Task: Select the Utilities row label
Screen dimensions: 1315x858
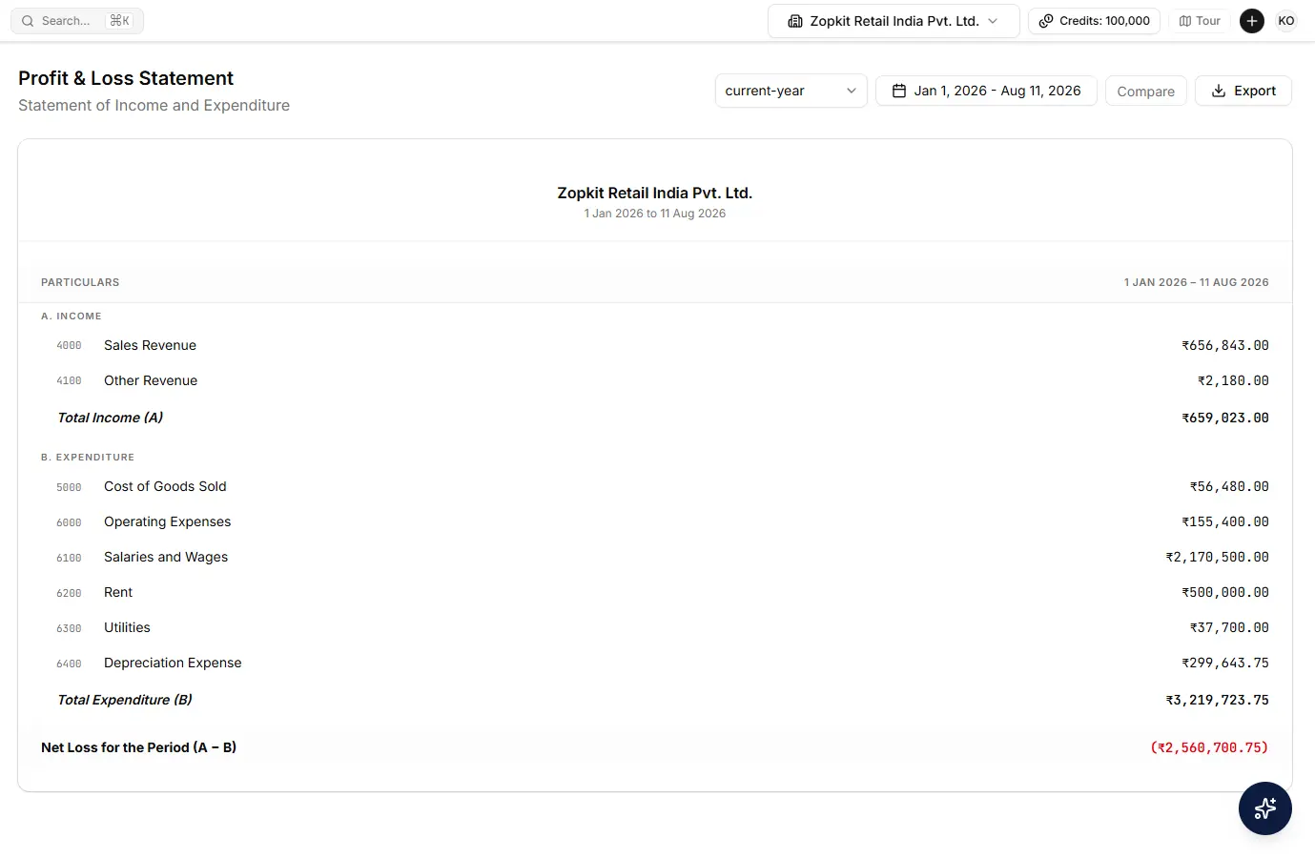Action: [x=127, y=627]
